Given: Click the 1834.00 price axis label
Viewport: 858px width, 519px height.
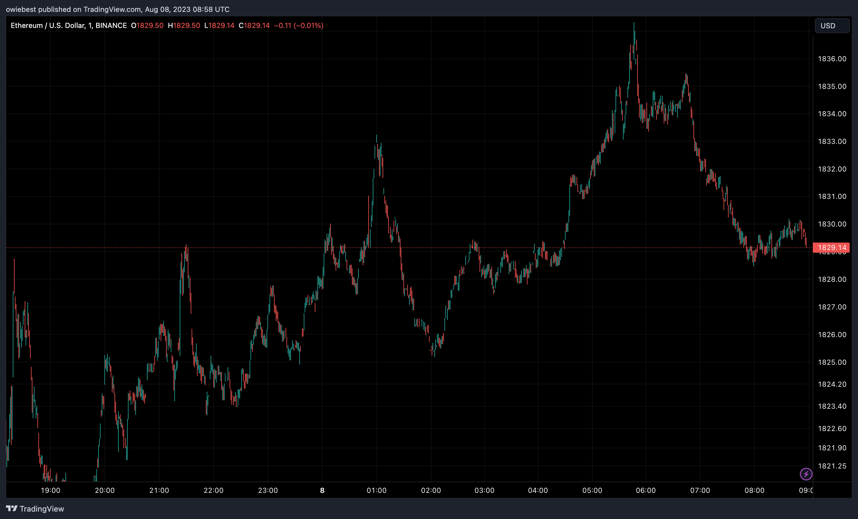Looking at the screenshot, I should tap(832, 114).
